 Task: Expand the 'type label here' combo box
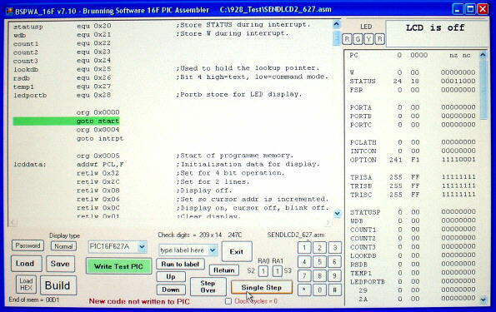(213, 250)
